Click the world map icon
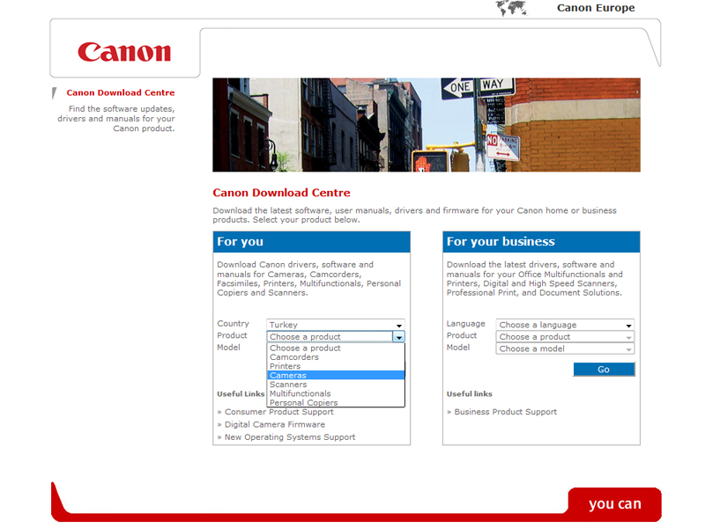This screenshot has height=528, width=705. click(511, 9)
